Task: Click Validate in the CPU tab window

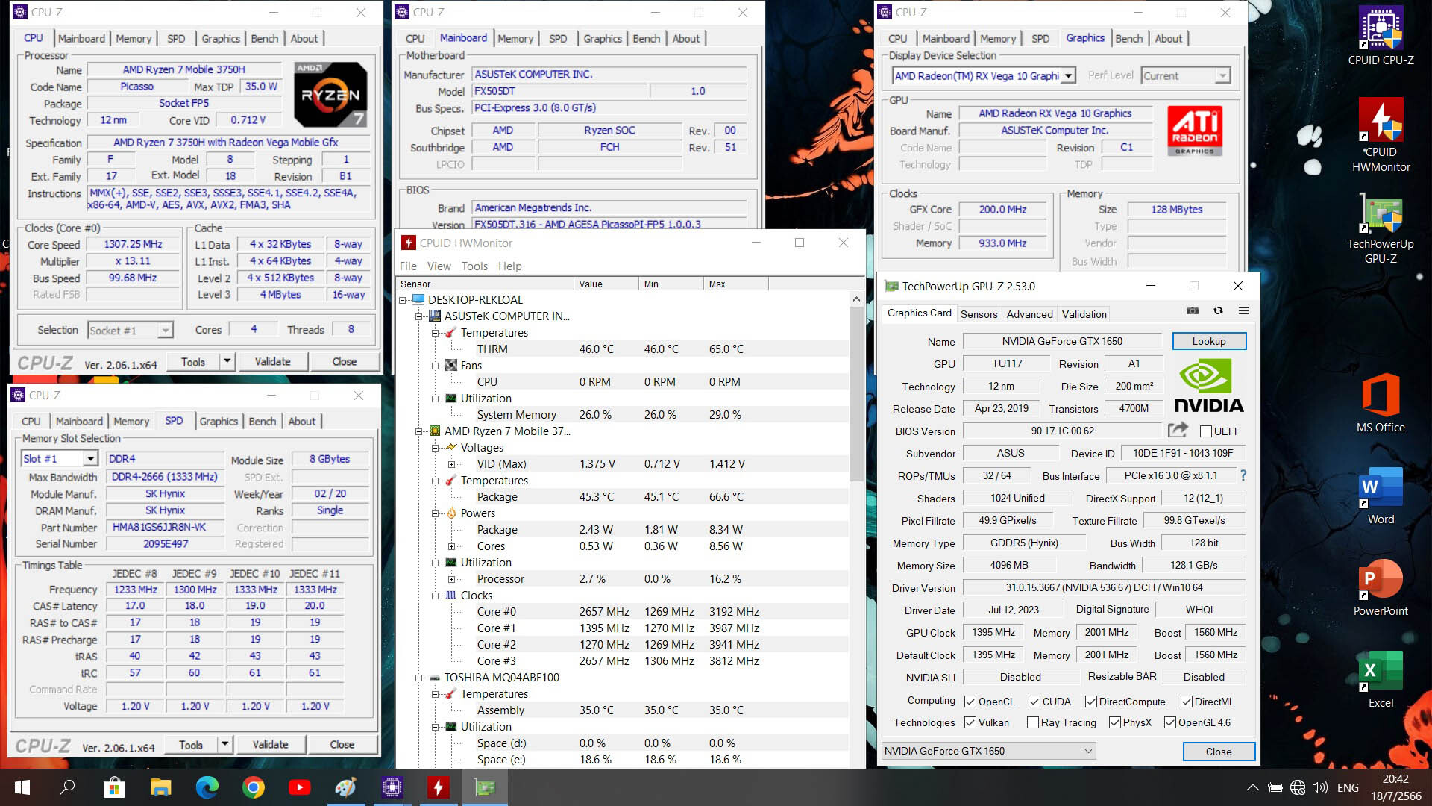Action: (272, 361)
